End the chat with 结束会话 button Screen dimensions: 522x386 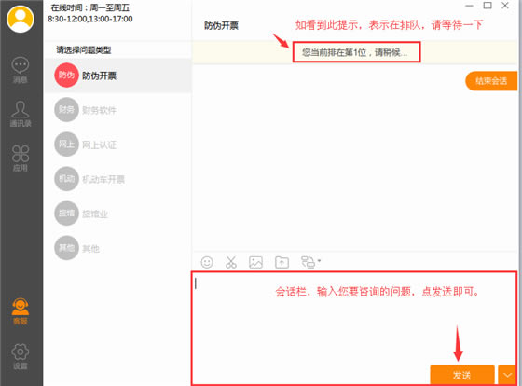491,81
